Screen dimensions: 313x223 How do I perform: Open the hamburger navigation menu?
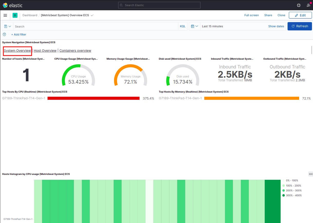[5, 15]
